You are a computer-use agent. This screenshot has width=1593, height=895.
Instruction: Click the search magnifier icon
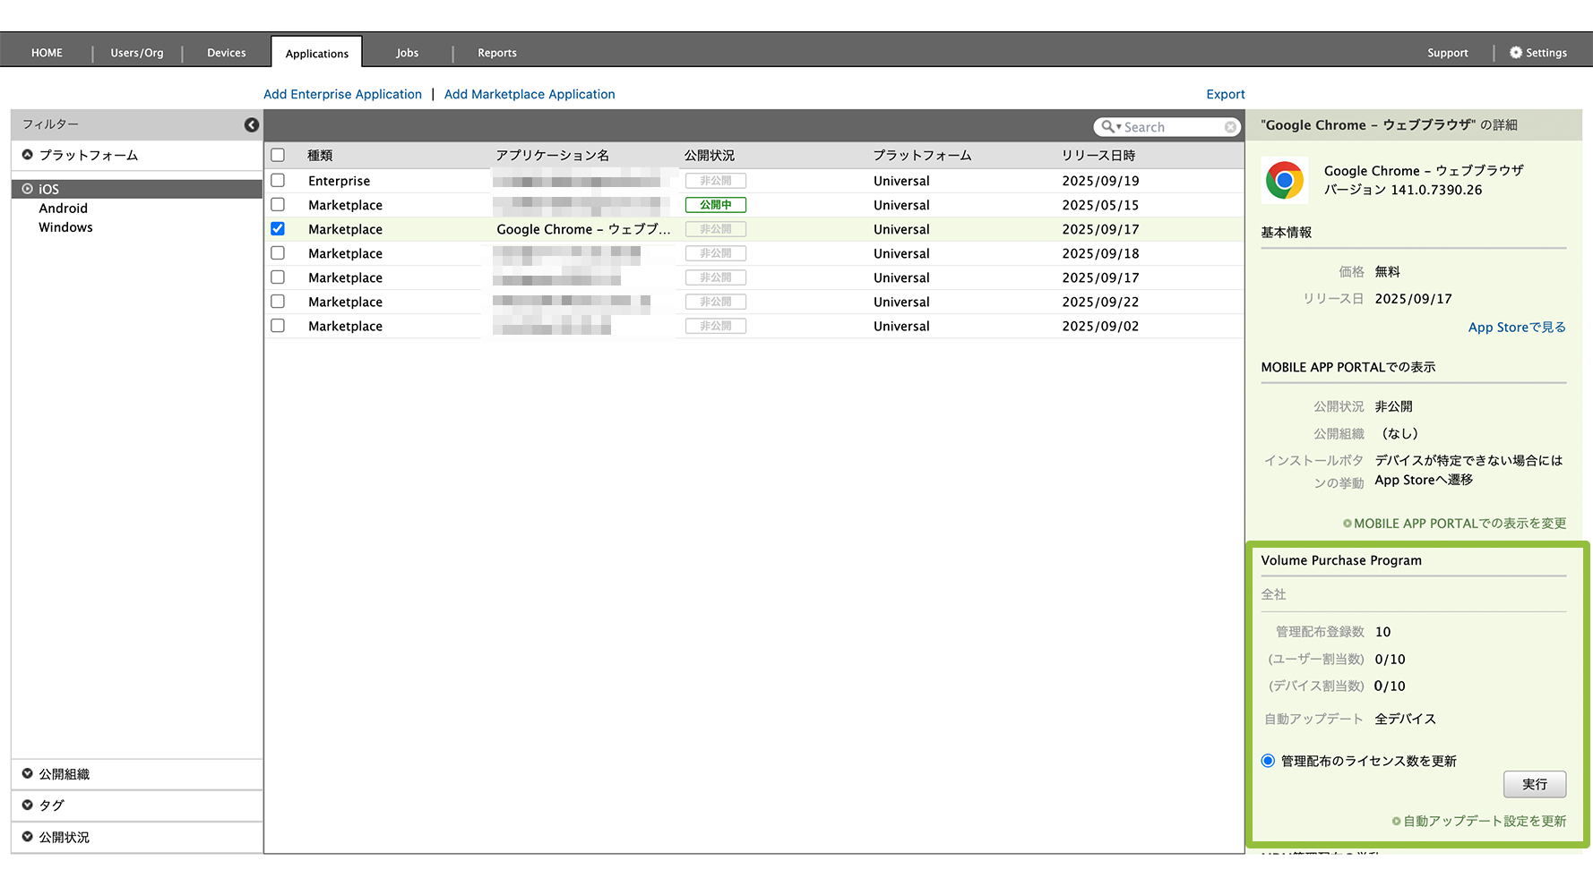coord(1108,127)
